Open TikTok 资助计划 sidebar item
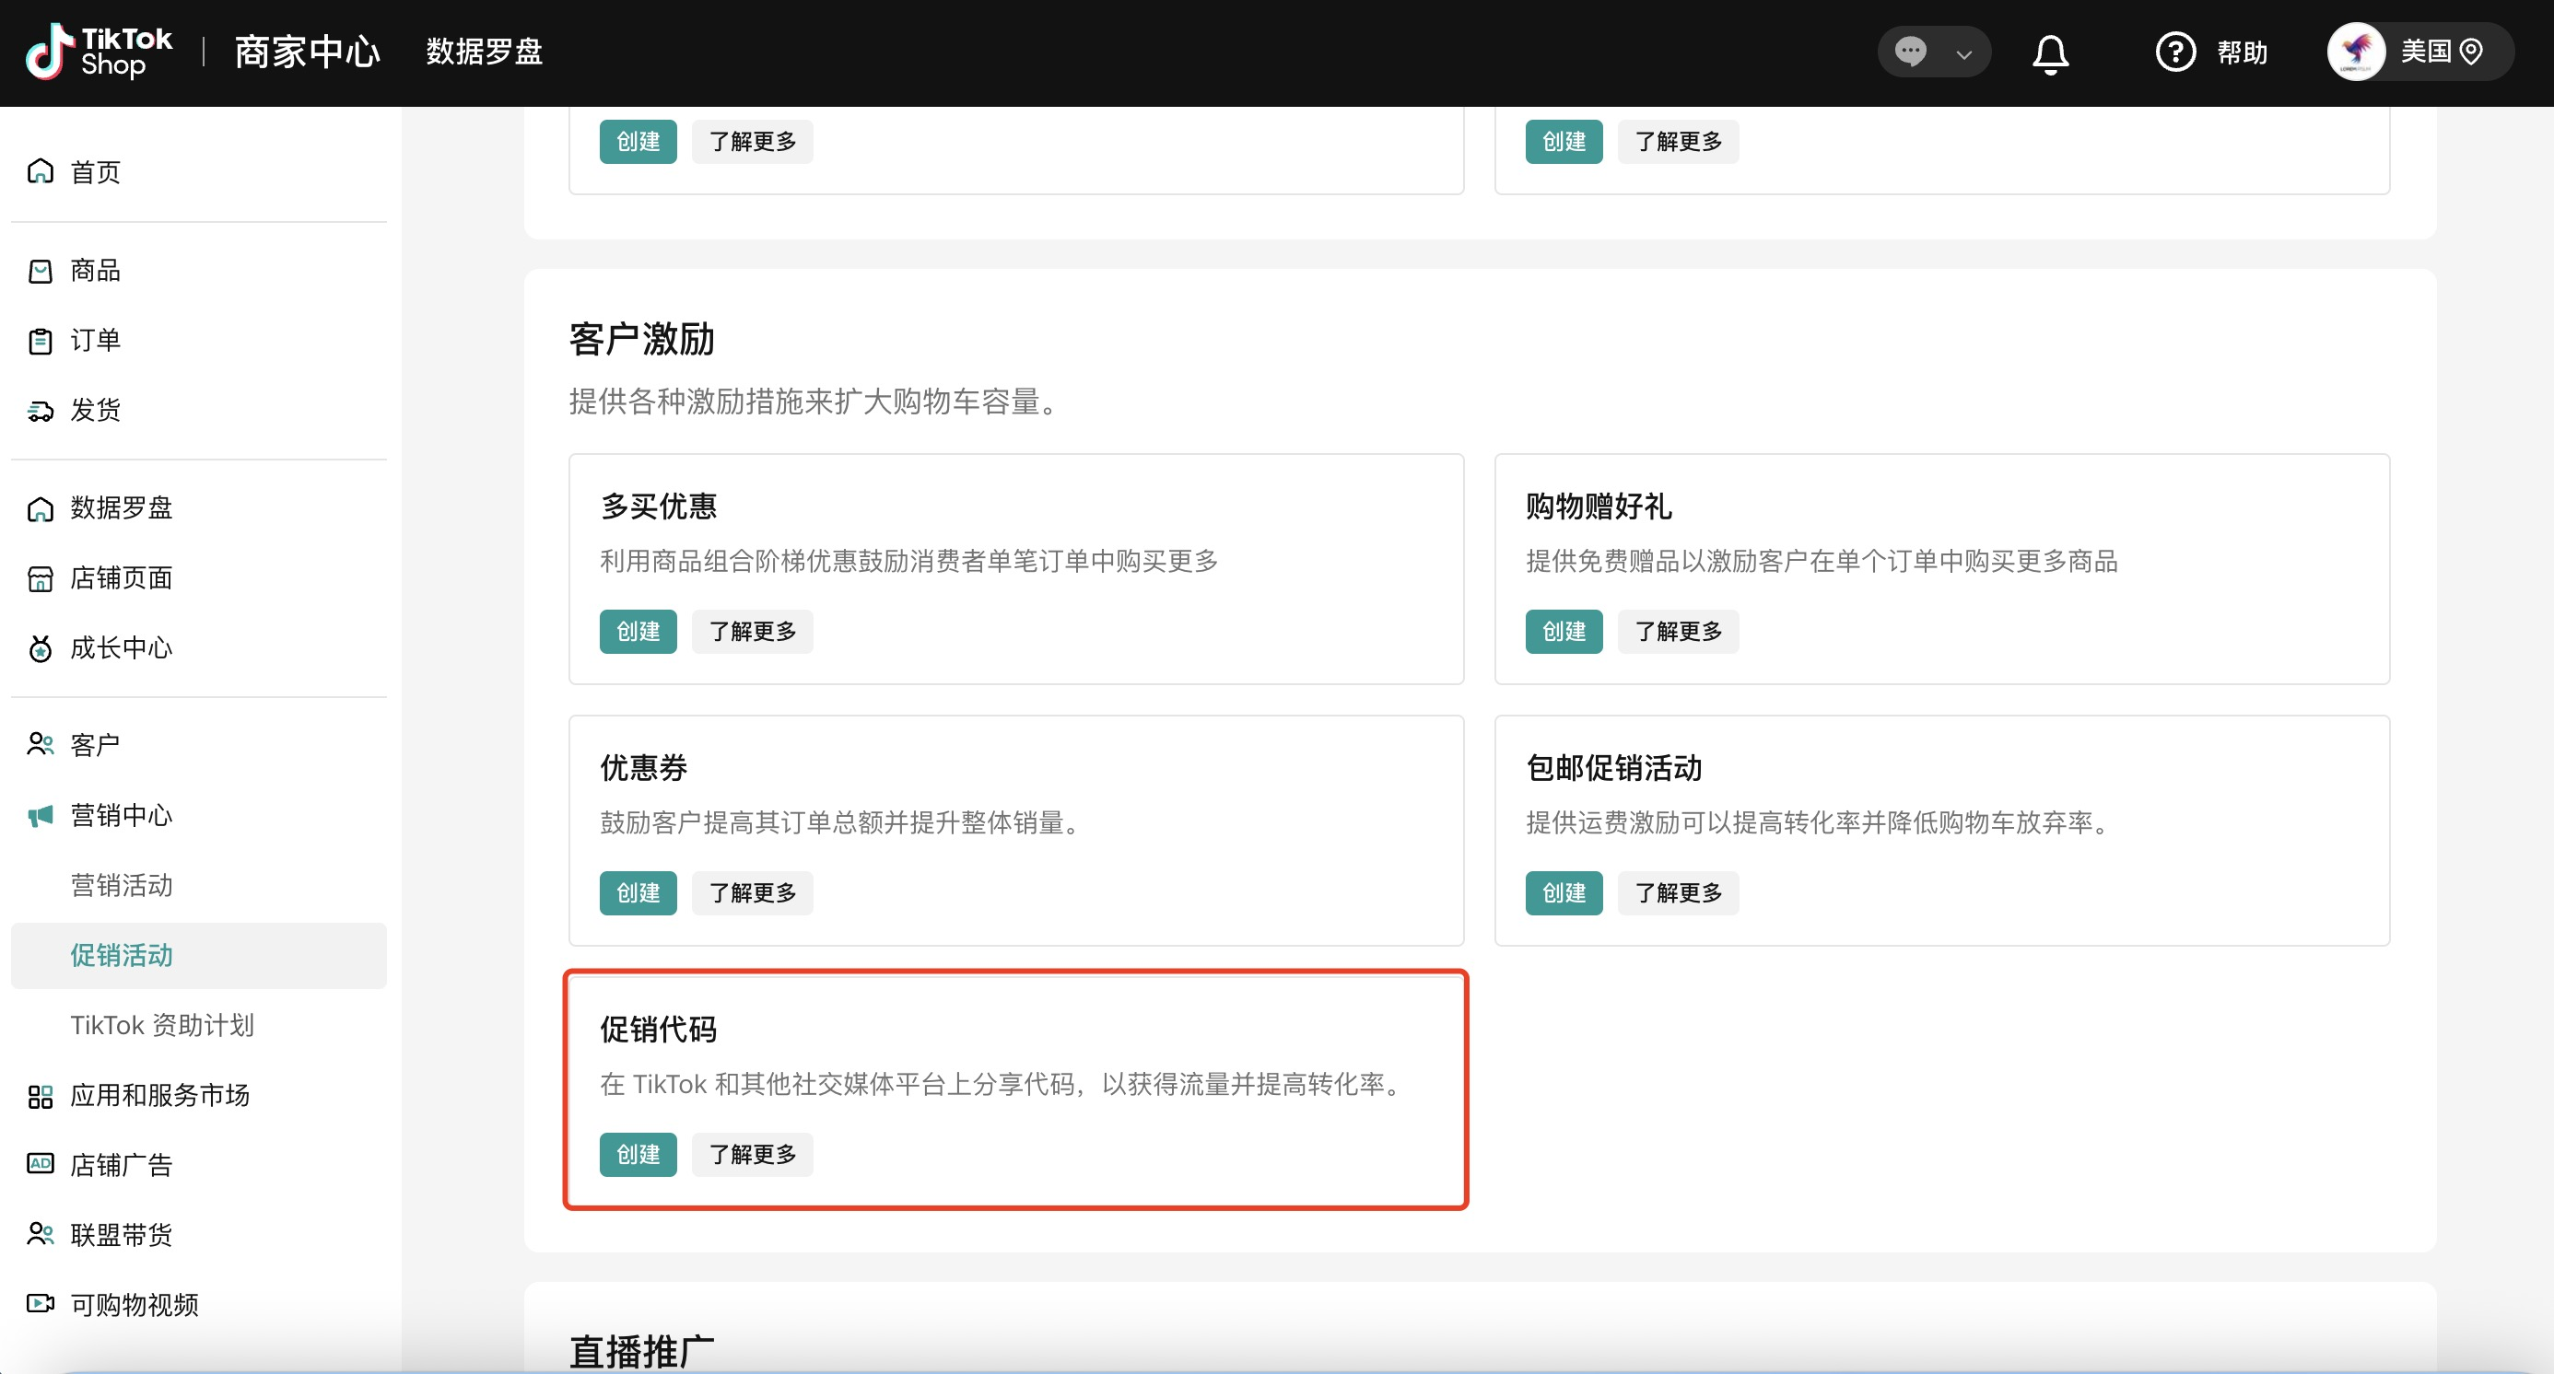2554x1374 pixels. (162, 1024)
